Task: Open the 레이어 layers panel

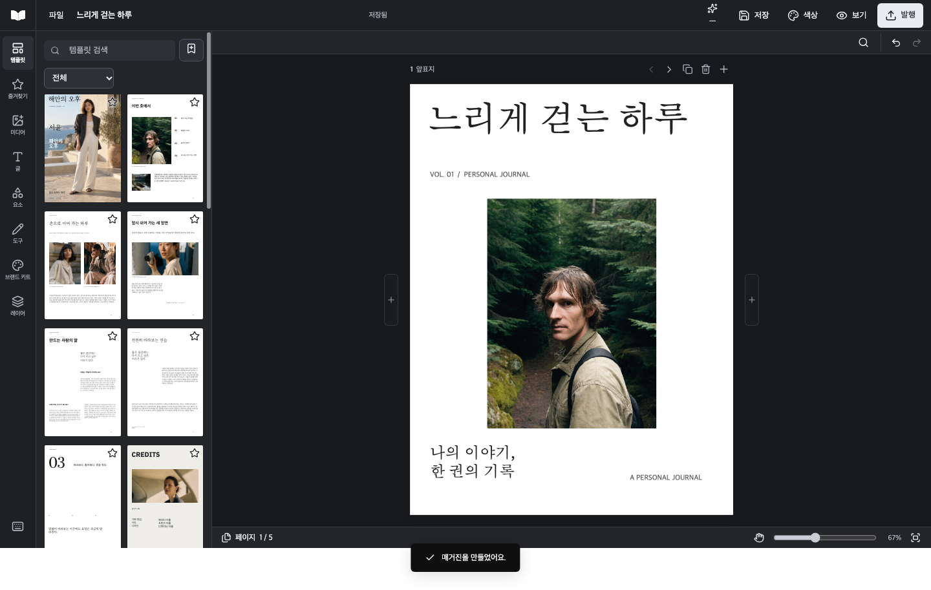Action: (18, 306)
